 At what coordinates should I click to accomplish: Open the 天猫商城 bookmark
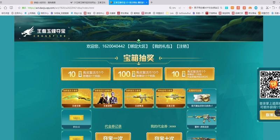click(x=211, y=13)
